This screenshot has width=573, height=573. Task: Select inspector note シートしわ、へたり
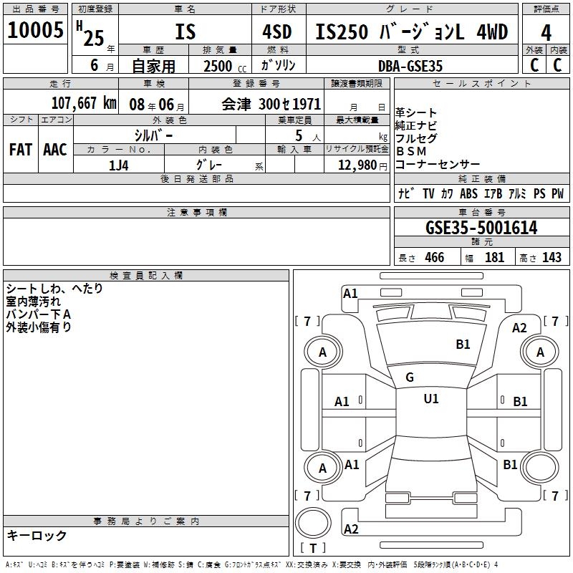[54, 289]
